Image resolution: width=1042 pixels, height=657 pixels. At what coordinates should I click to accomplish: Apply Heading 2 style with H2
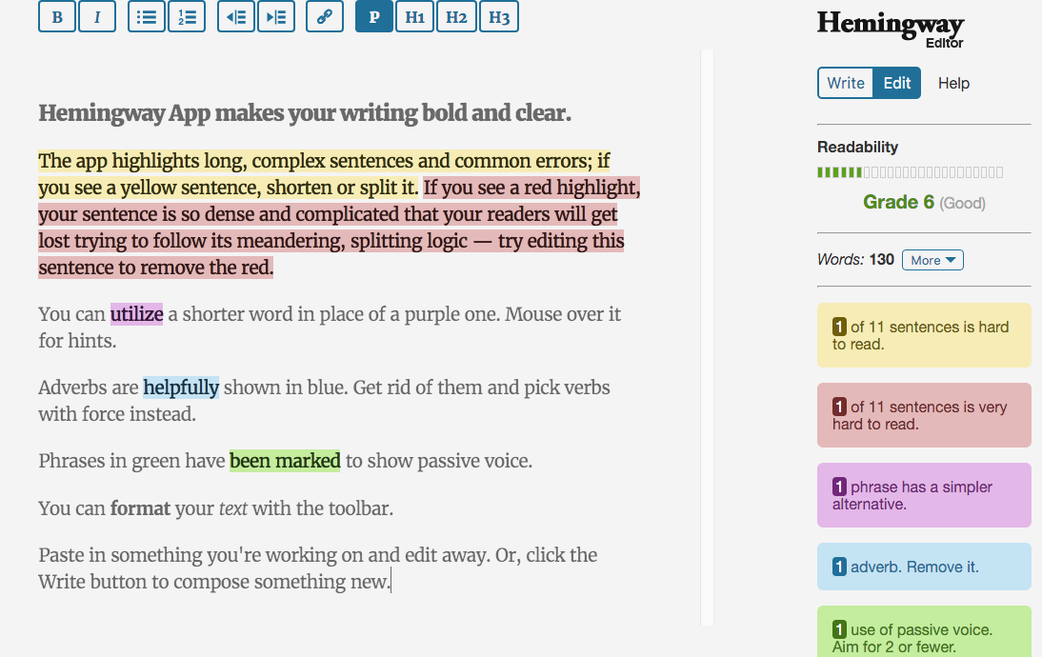(456, 16)
